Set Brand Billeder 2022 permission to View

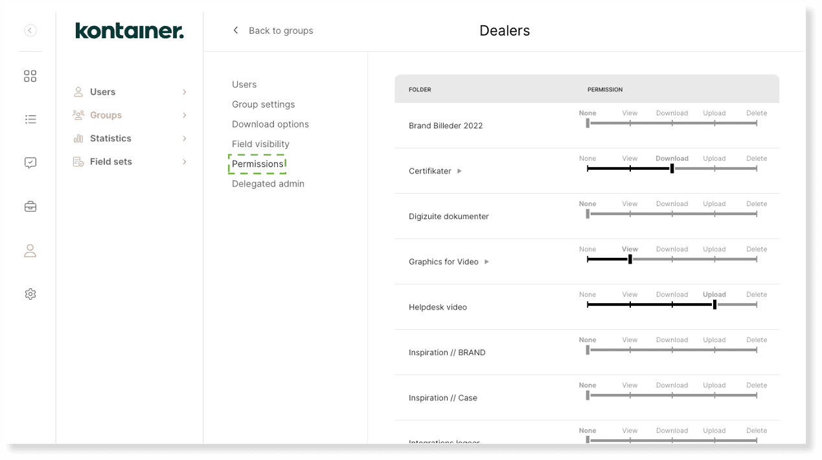(x=630, y=122)
